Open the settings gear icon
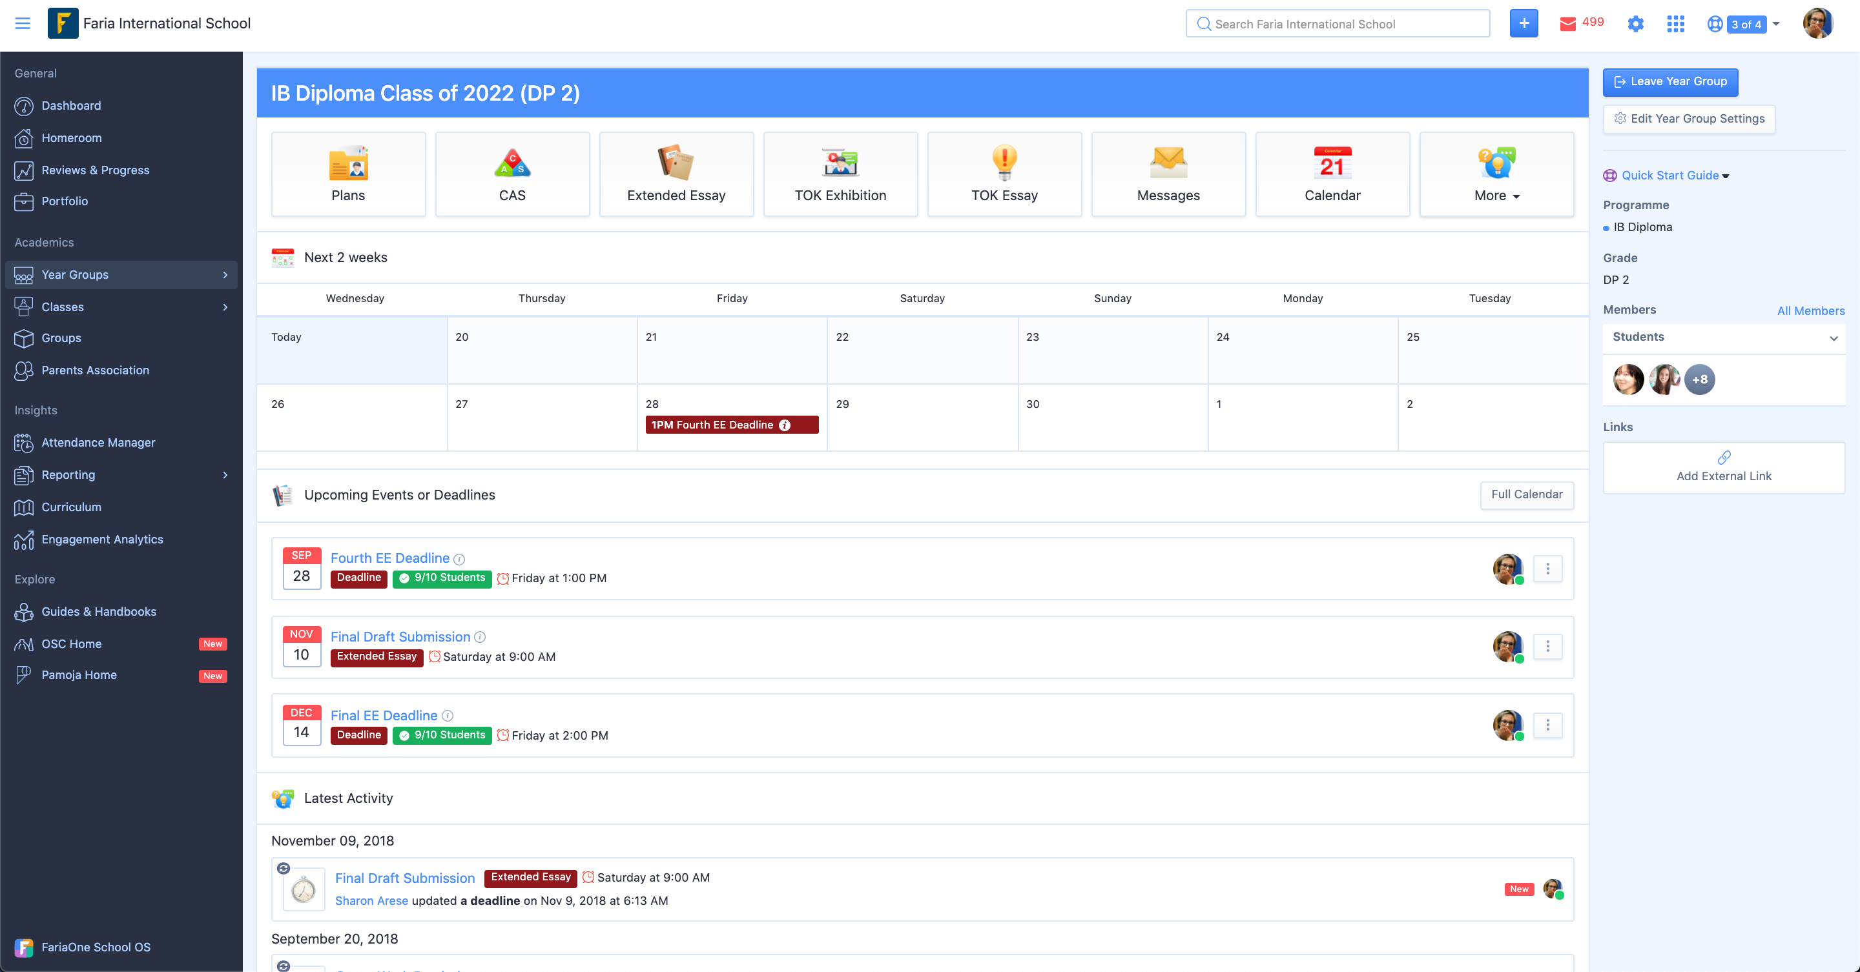The image size is (1860, 972). point(1635,24)
